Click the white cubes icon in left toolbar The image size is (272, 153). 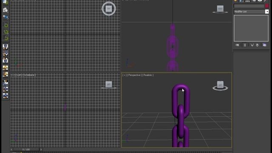click(x=6, y=10)
